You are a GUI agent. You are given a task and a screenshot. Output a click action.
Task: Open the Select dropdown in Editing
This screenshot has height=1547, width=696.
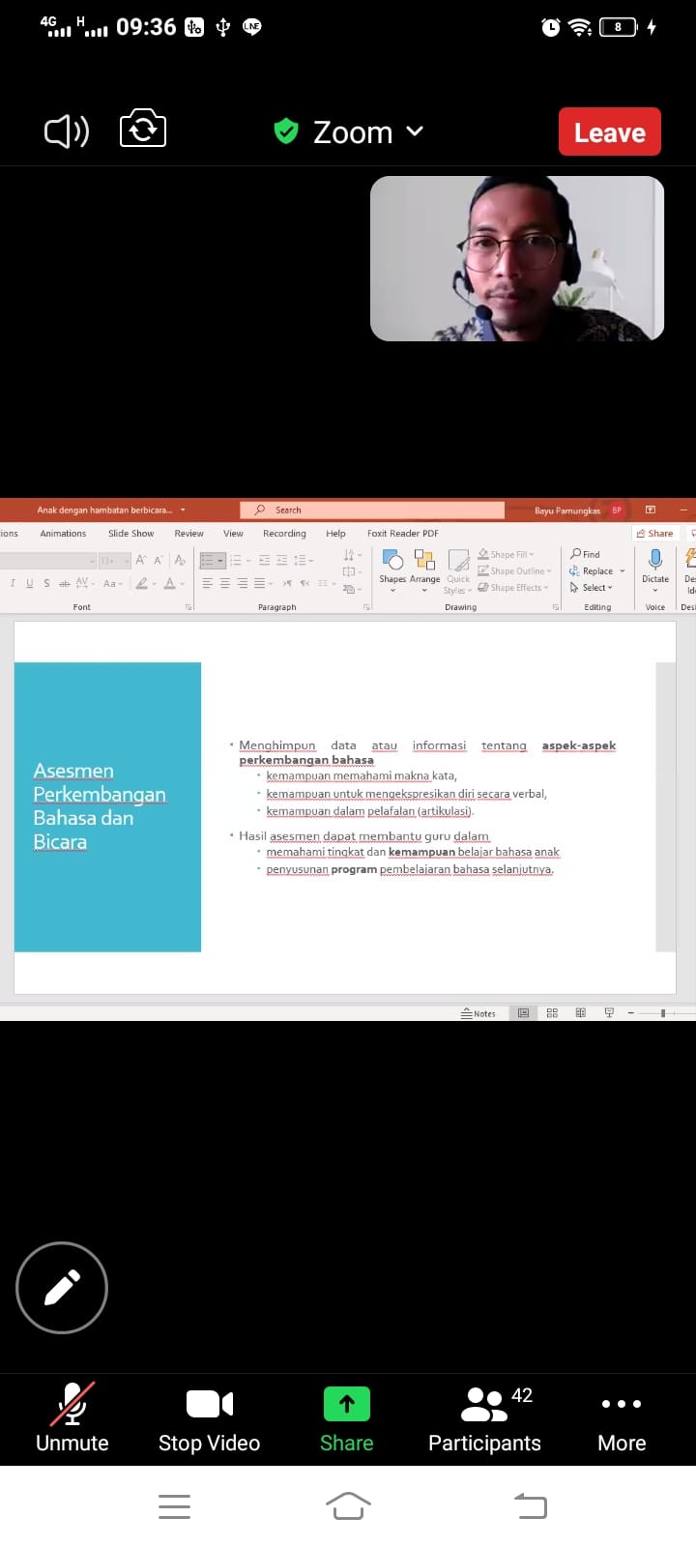[592, 588]
